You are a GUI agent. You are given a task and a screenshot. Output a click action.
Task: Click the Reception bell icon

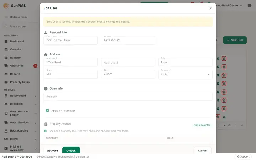pos(6,104)
